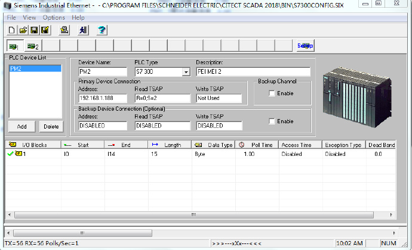Click Length cell value 15

154,154
